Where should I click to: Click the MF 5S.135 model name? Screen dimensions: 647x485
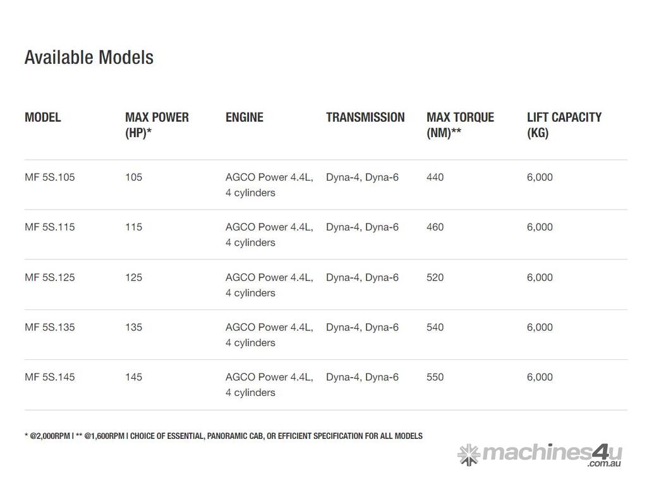point(50,327)
